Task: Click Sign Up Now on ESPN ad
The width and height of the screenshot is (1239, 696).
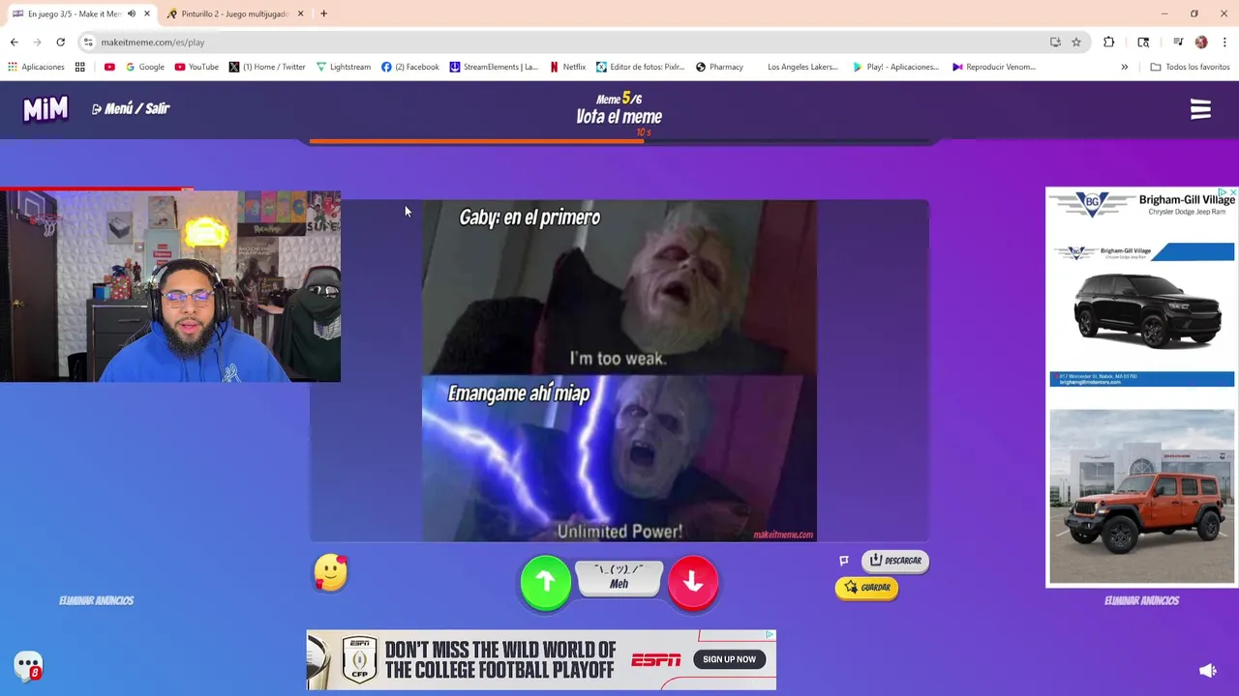Action: point(729,659)
